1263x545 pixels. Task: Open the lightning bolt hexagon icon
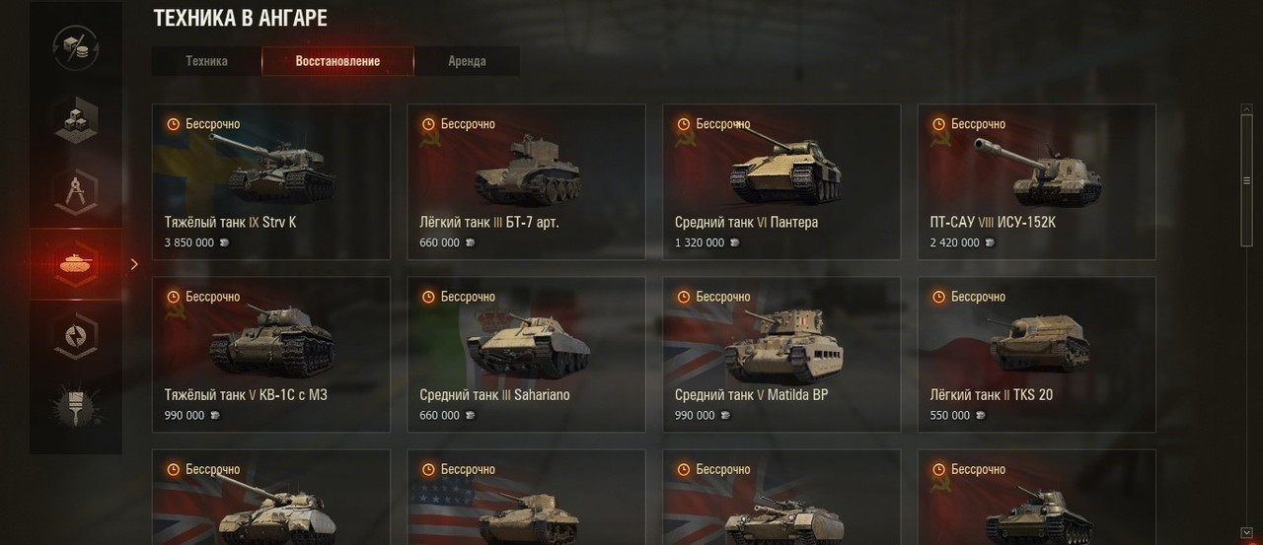coord(76,336)
